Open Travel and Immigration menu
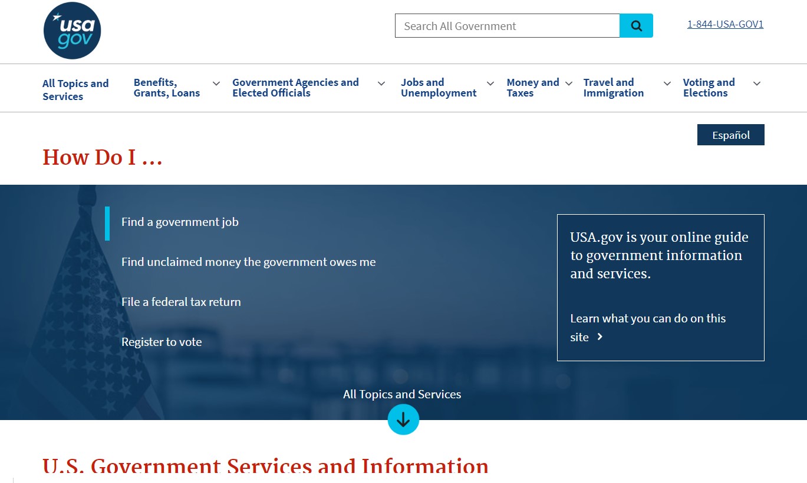Image resolution: width=807 pixels, height=483 pixels. tap(614, 88)
